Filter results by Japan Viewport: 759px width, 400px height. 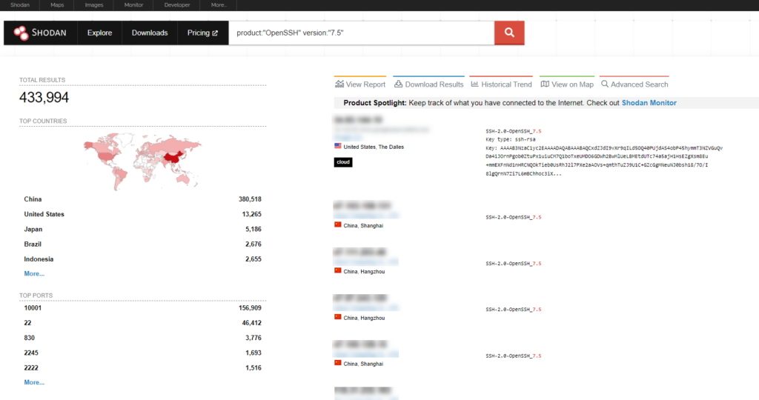[x=33, y=229]
